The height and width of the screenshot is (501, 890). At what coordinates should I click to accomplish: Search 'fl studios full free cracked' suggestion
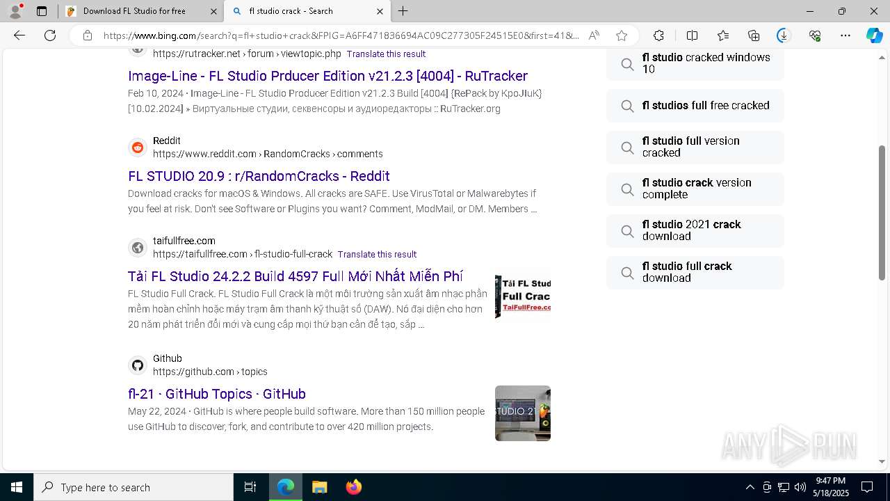[x=695, y=106]
